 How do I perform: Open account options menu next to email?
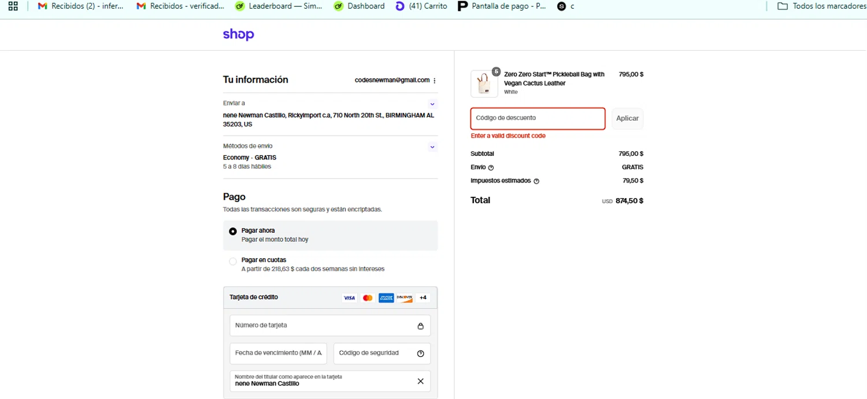(435, 81)
